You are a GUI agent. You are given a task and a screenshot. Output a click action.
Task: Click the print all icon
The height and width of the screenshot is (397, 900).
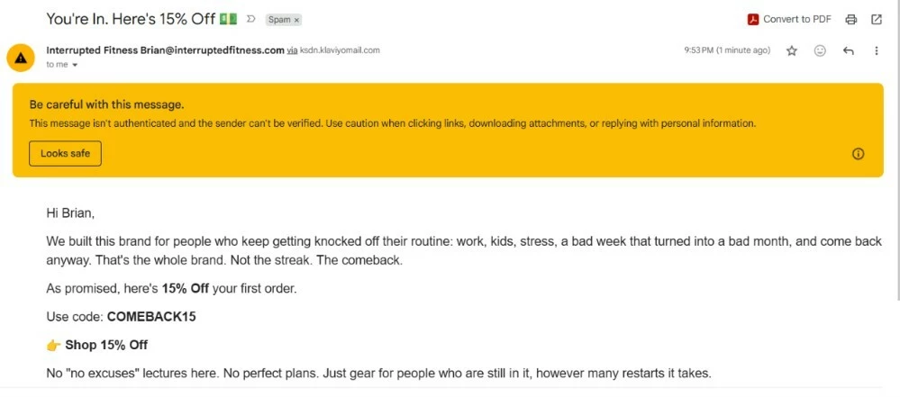tap(851, 20)
